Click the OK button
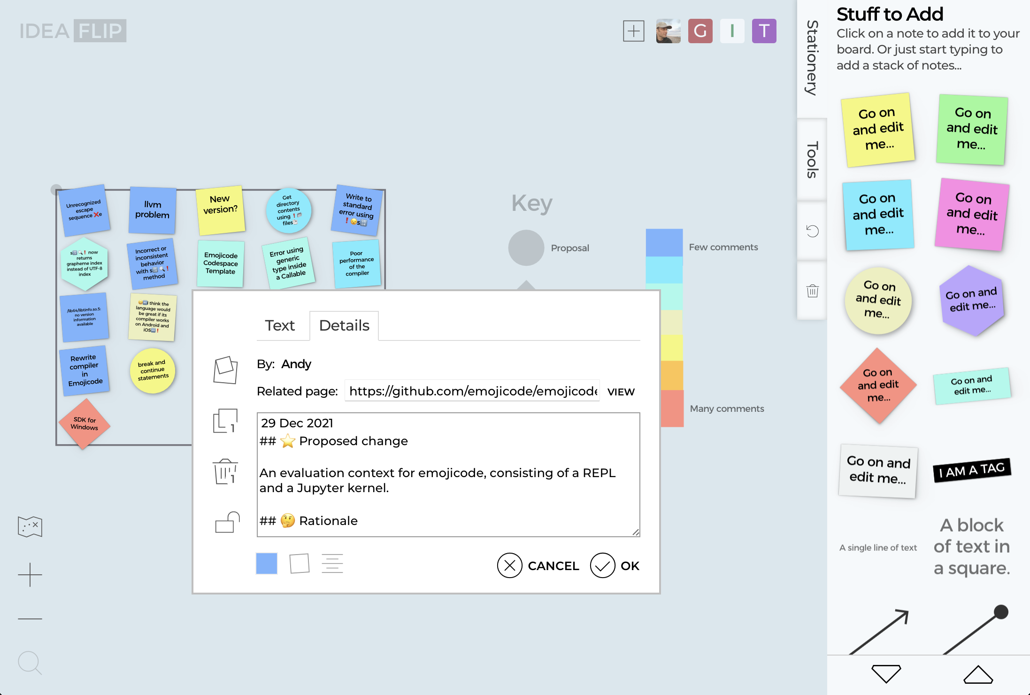 click(x=615, y=565)
